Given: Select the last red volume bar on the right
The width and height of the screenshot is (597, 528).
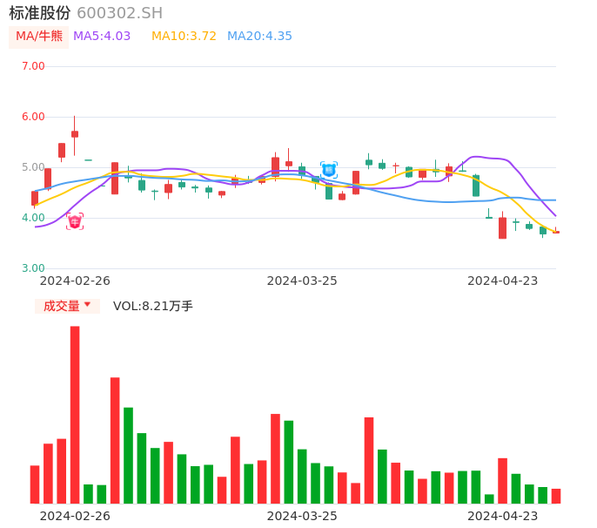Looking at the screenshot, I should (556, 496).
